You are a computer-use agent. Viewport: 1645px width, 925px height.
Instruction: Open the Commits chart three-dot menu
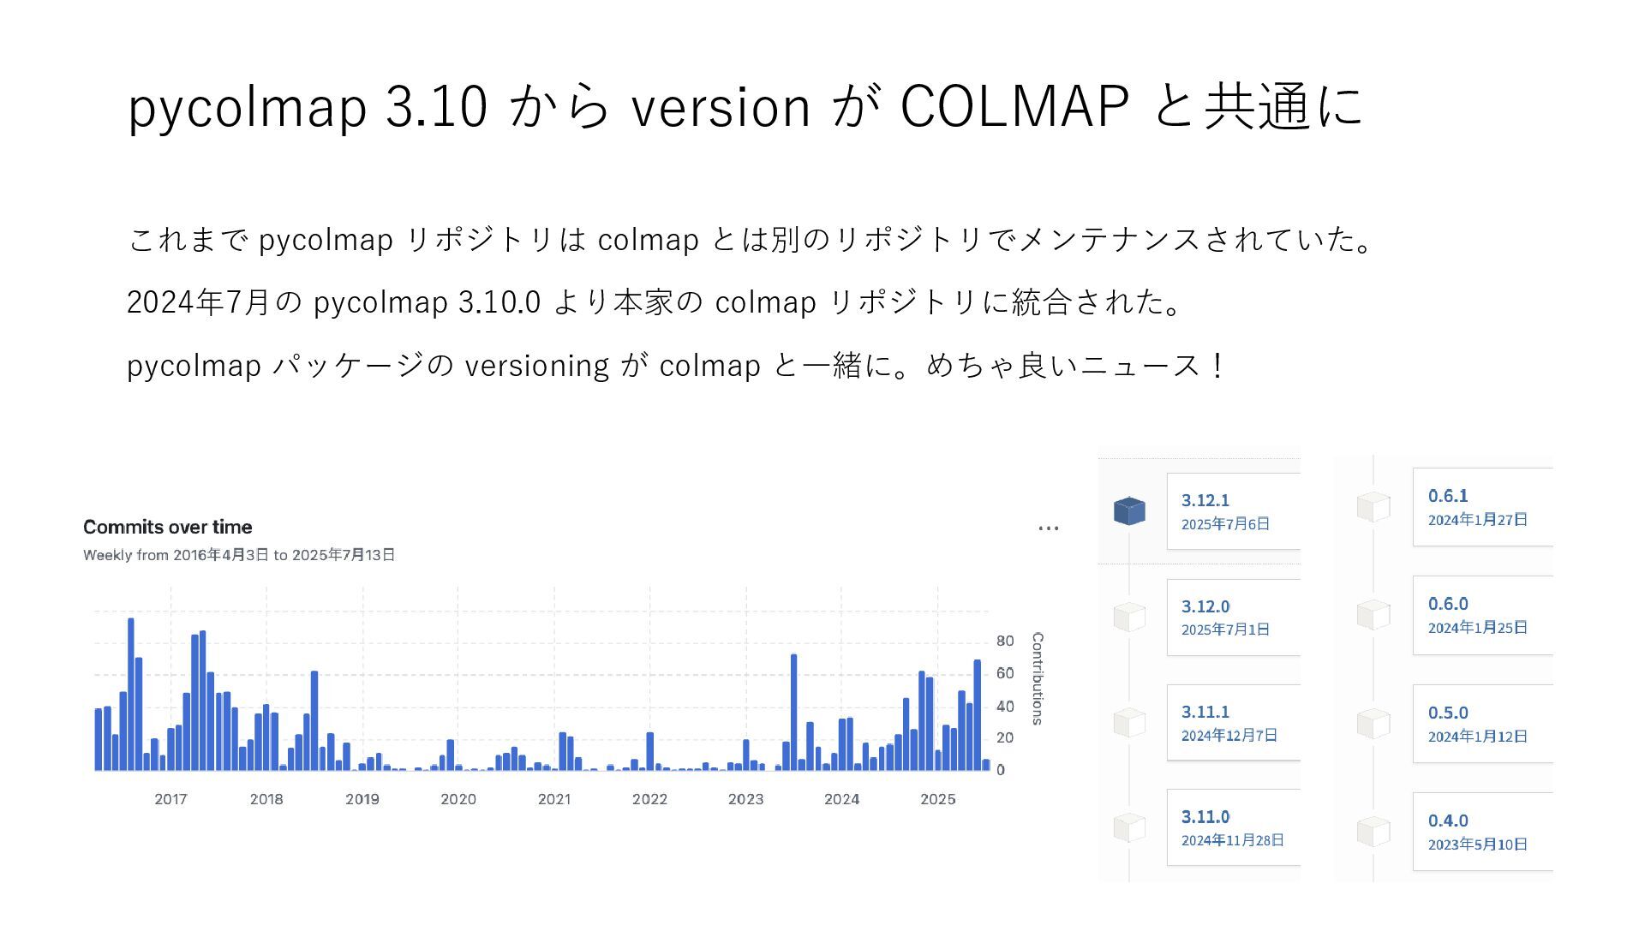[x=1048, y=528]
